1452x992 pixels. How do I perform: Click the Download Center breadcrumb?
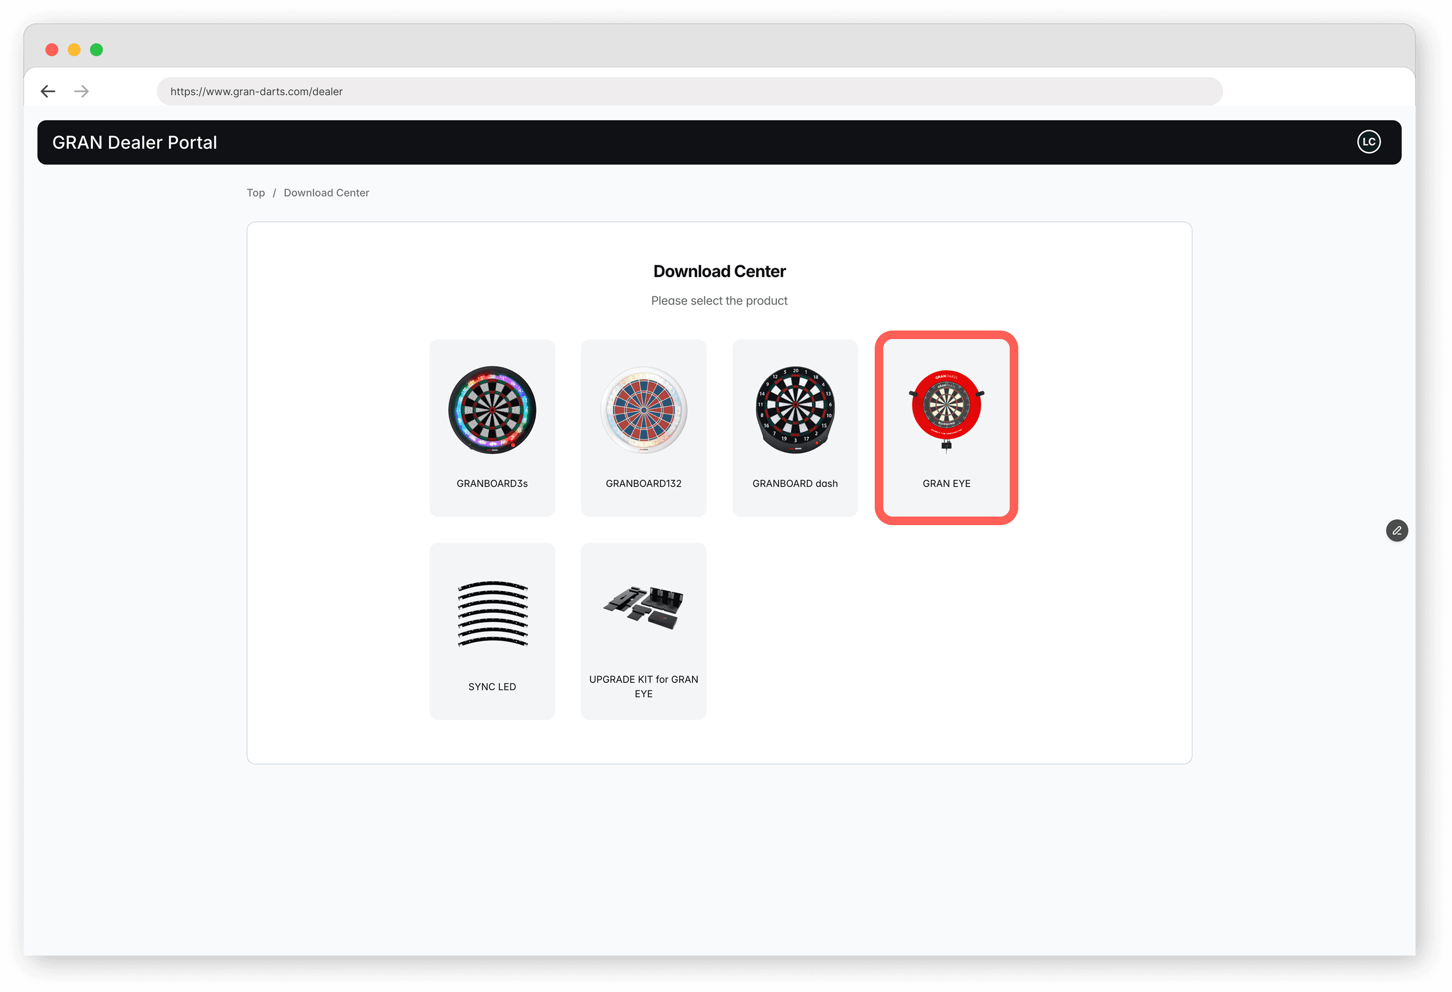point(326,192)
